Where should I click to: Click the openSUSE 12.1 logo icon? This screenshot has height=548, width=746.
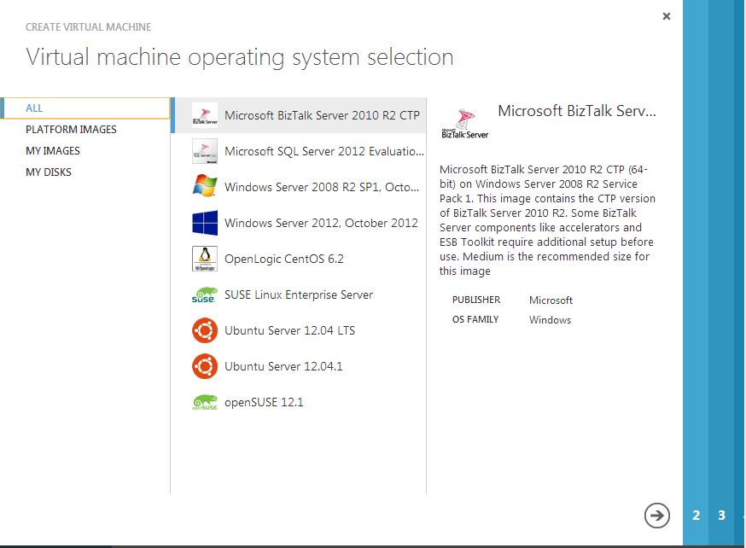pyautogui.click(x=205, y=402)
